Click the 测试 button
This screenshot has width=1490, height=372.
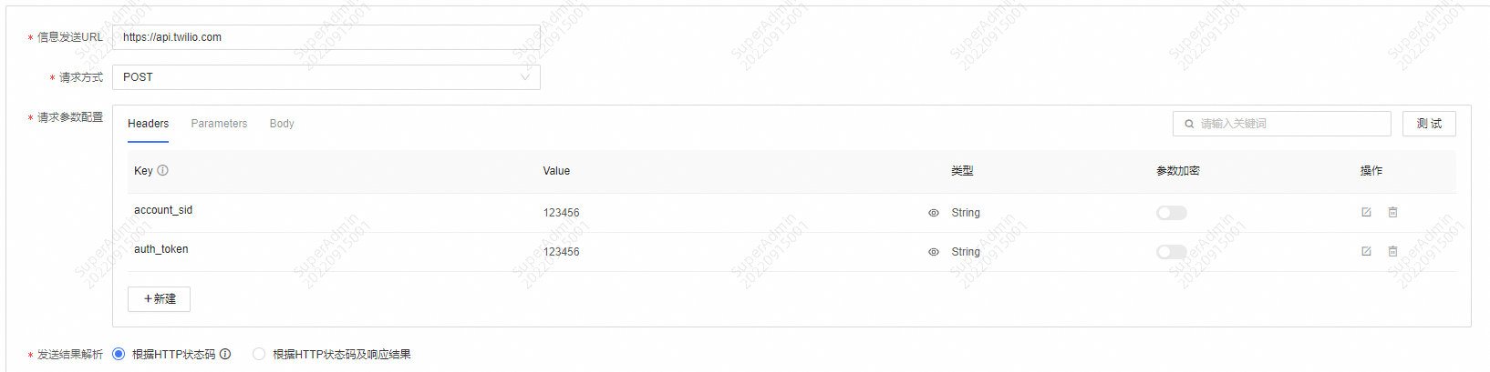[x=1428, y=124]
